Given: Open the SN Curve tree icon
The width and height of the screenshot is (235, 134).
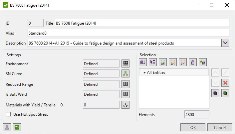Looking at the screenshot, I should pyautogui.click(x=125, y=74).
